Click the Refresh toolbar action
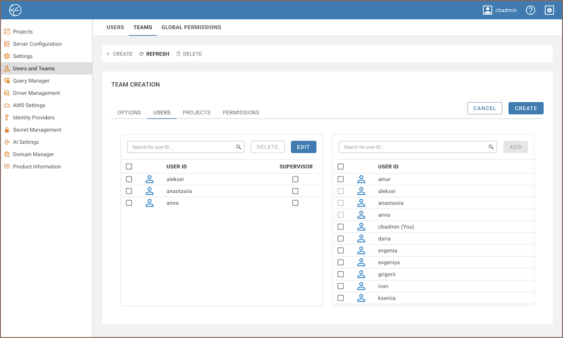The height and width of the screenshot is (338, 563). coord(154,54)
